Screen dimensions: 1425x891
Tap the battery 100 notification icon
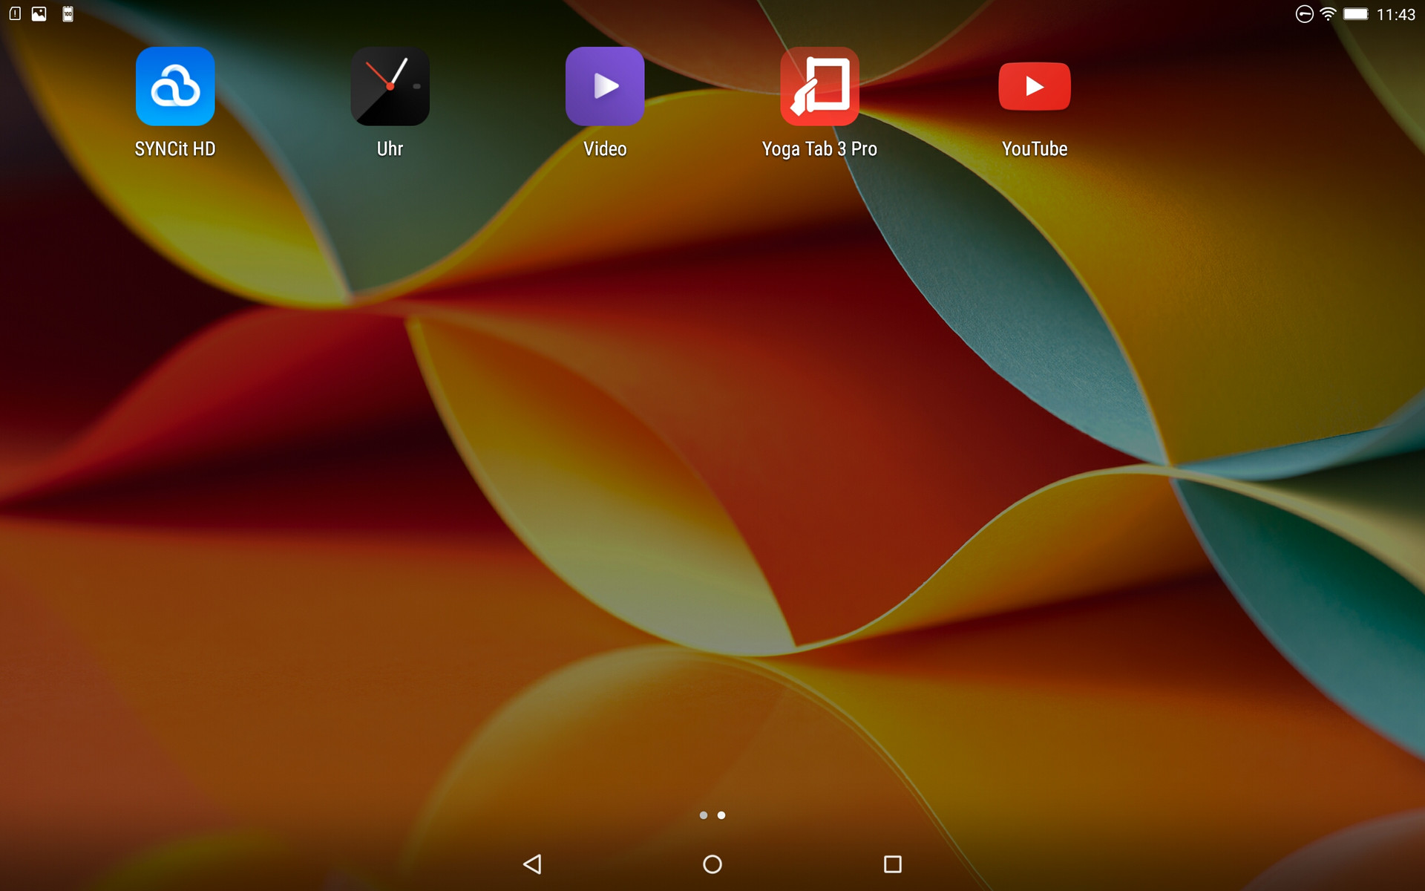coord(68,13)
